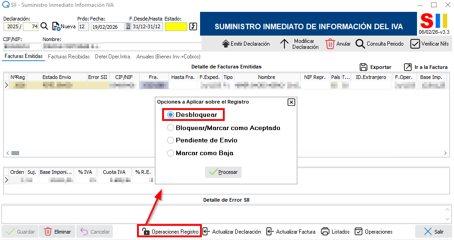Click the ID.Extranjero column header
The width and height of the screenshot is (454, 240).
coord(371,77)
